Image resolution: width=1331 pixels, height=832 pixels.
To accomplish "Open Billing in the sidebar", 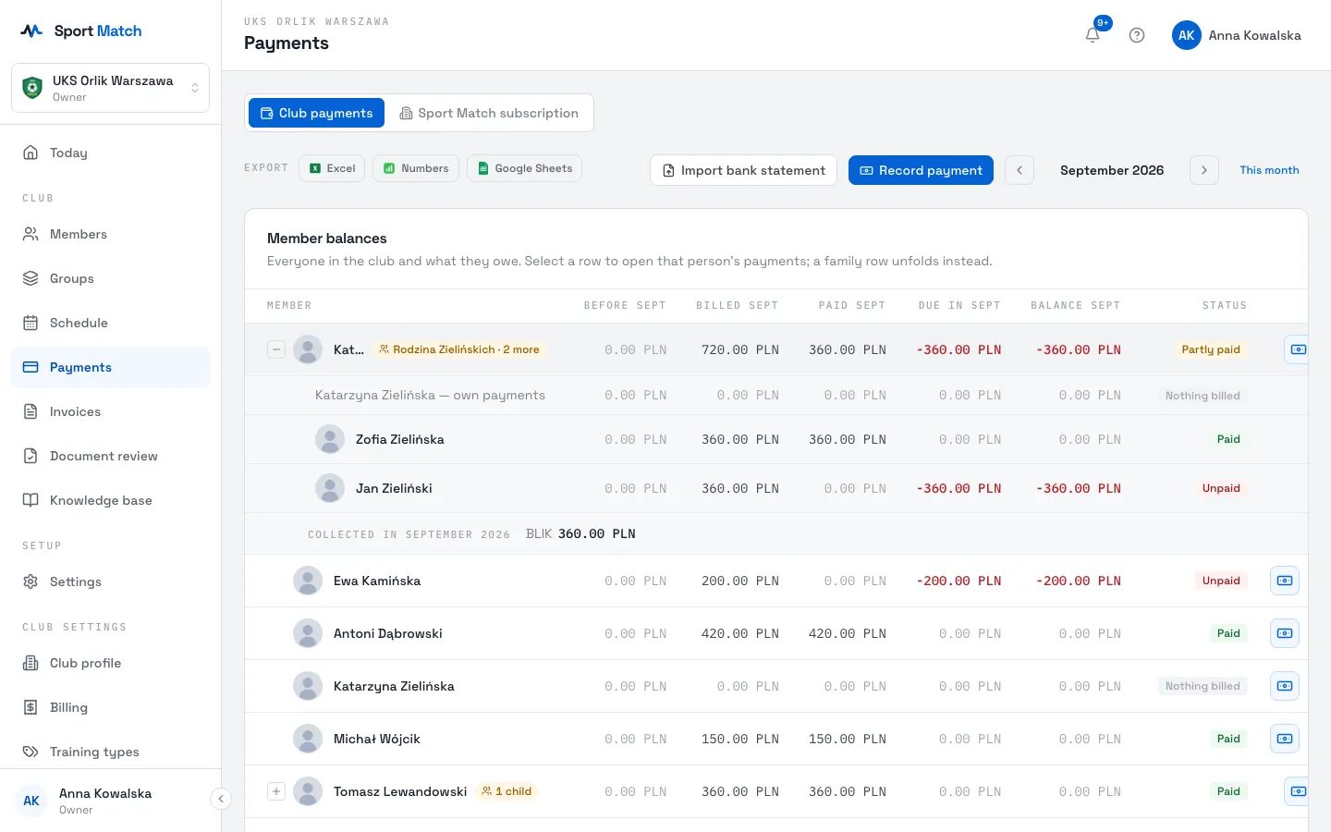I will (111, 707).
